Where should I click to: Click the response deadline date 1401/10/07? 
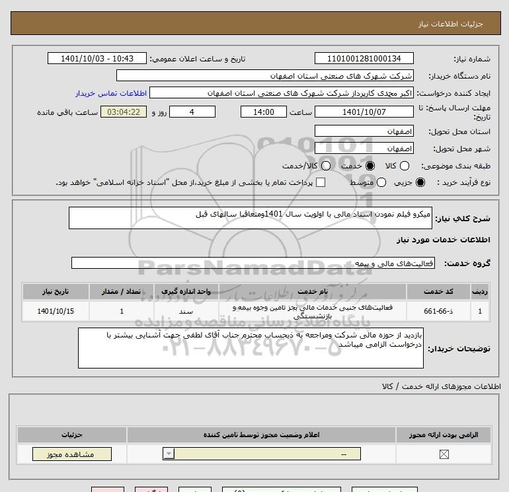click(364, 112)
